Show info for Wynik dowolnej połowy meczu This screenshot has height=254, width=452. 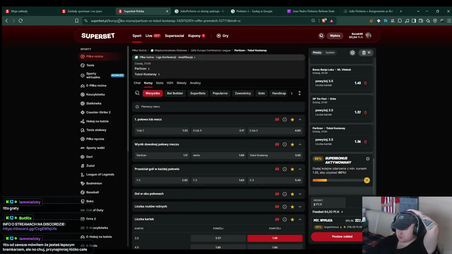[285, 144]
